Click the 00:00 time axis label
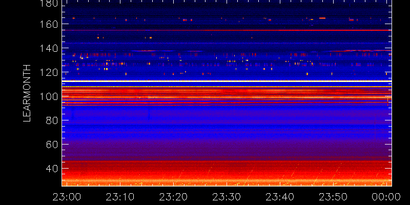The width and height of the screenshot is (410, 205). click(387, 197)
